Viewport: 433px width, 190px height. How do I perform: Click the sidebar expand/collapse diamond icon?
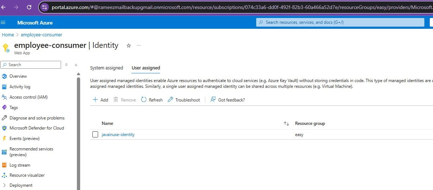66,65
